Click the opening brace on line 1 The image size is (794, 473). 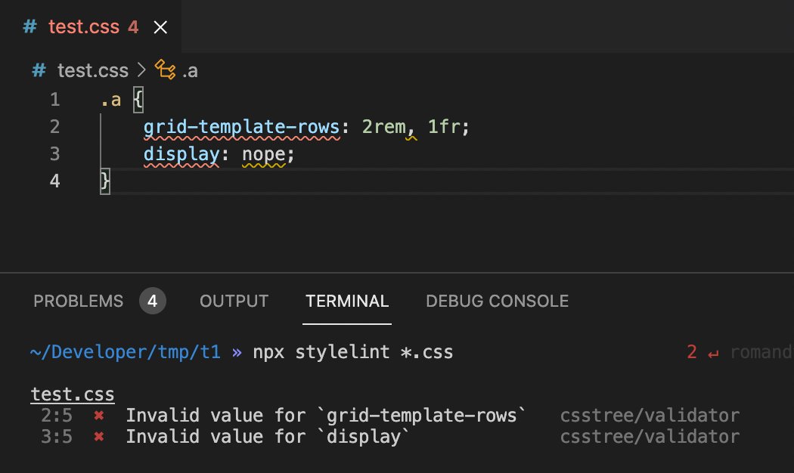coord(138,99)
